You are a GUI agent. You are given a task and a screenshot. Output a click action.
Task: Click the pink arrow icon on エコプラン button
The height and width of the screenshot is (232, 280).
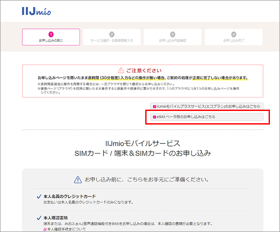pyautogui.click(x=154, y=106)
